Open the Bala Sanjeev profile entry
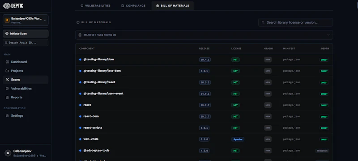358x161 pixels. click(x=26, y=153)
